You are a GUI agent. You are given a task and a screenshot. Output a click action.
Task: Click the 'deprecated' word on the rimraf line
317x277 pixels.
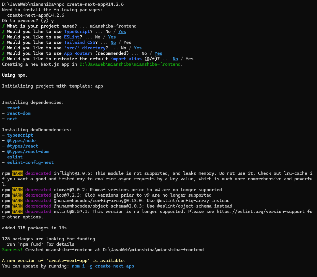point(38,189)
